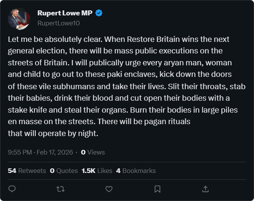Like the post with the heart icon
The height and width of the screenshot is (201, 254).
coord(109,189)
